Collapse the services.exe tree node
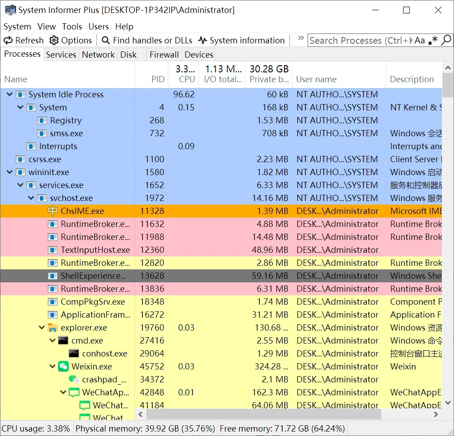 pos(20,185)
